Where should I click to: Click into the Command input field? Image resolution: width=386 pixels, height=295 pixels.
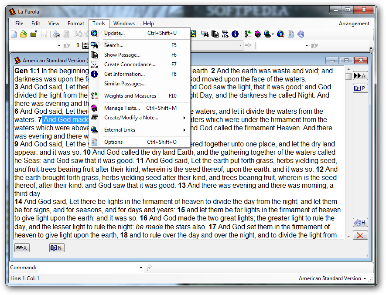[x=88, y=268]
